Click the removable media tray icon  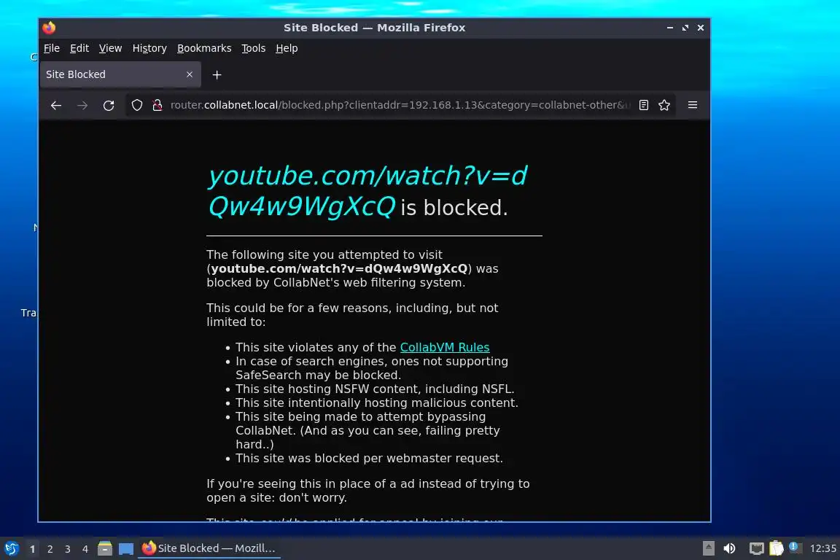click(x=709, y=548)
